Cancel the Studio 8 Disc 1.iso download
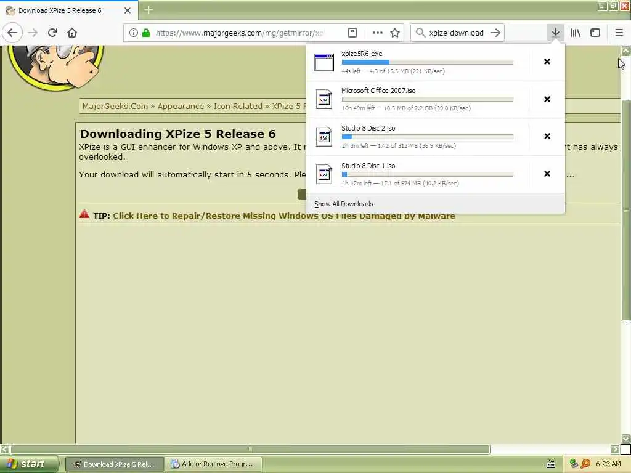Image resolution: width=631 pixels, height=473 pixels. (547, 174)
